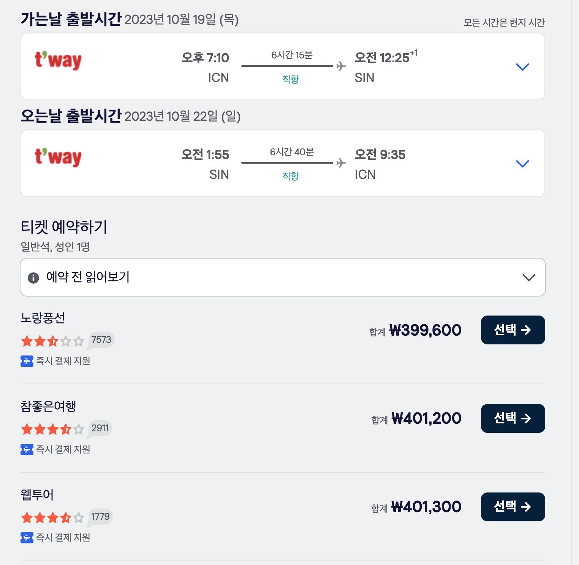
Task: Open the 노랑풍선 seller page
Action: pos(43,319)
